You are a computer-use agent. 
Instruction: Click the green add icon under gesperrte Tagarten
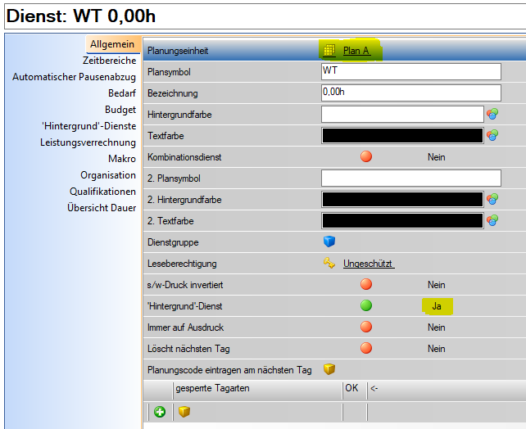pos(160,412)
